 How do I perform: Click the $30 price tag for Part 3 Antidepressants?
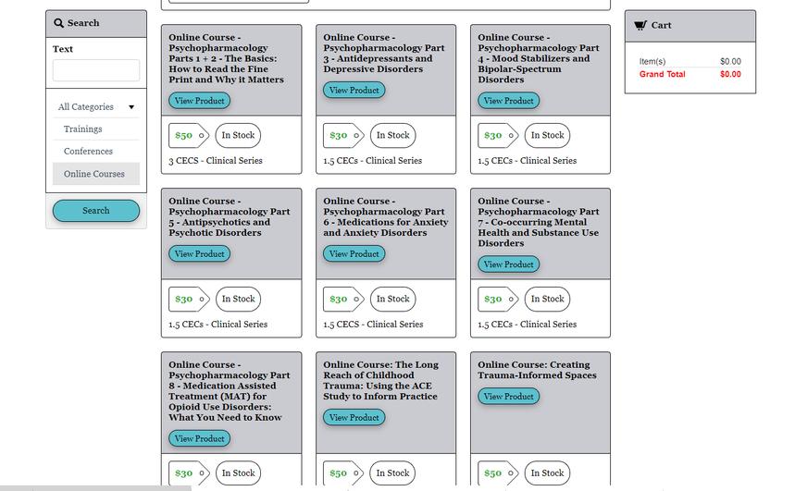click(343, 135)
